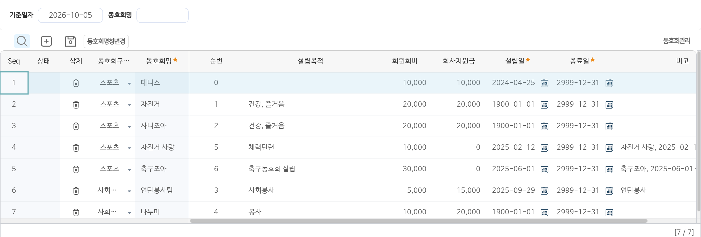Click the 30,000 회원회비 cell
Screen dimensions: 701x237
coord(405,169)
